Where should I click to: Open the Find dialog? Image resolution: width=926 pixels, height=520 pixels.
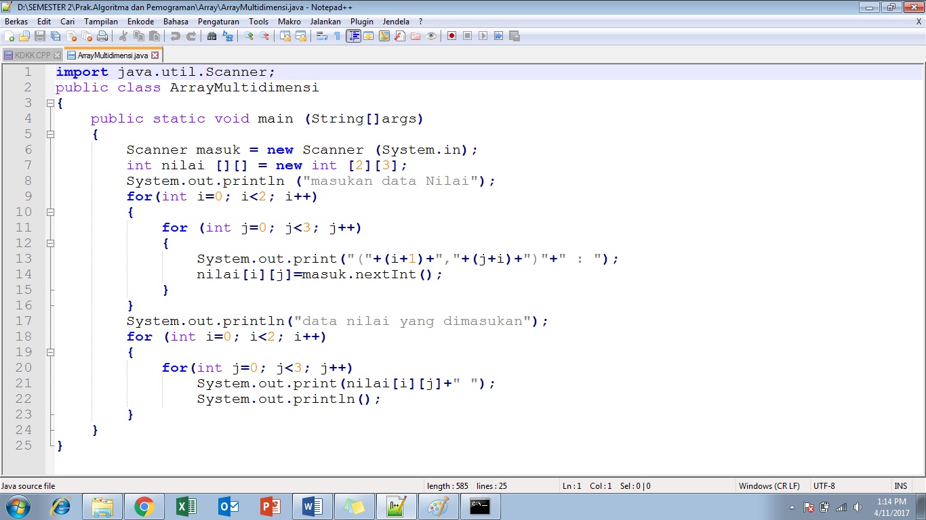tap(214, 36)
